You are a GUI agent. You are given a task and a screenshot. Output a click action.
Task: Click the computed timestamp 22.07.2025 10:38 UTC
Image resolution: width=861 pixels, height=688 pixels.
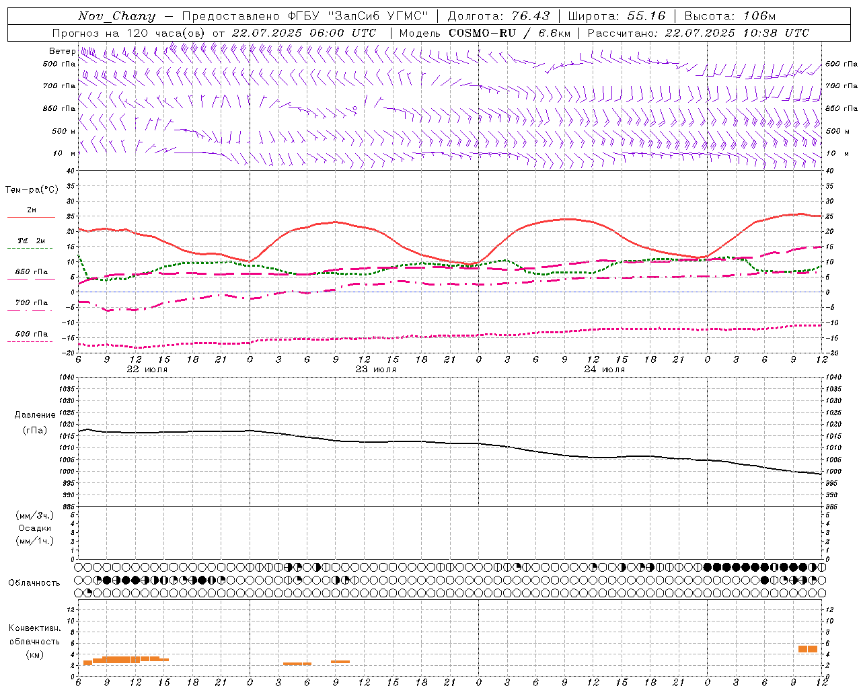click(737, 33)
